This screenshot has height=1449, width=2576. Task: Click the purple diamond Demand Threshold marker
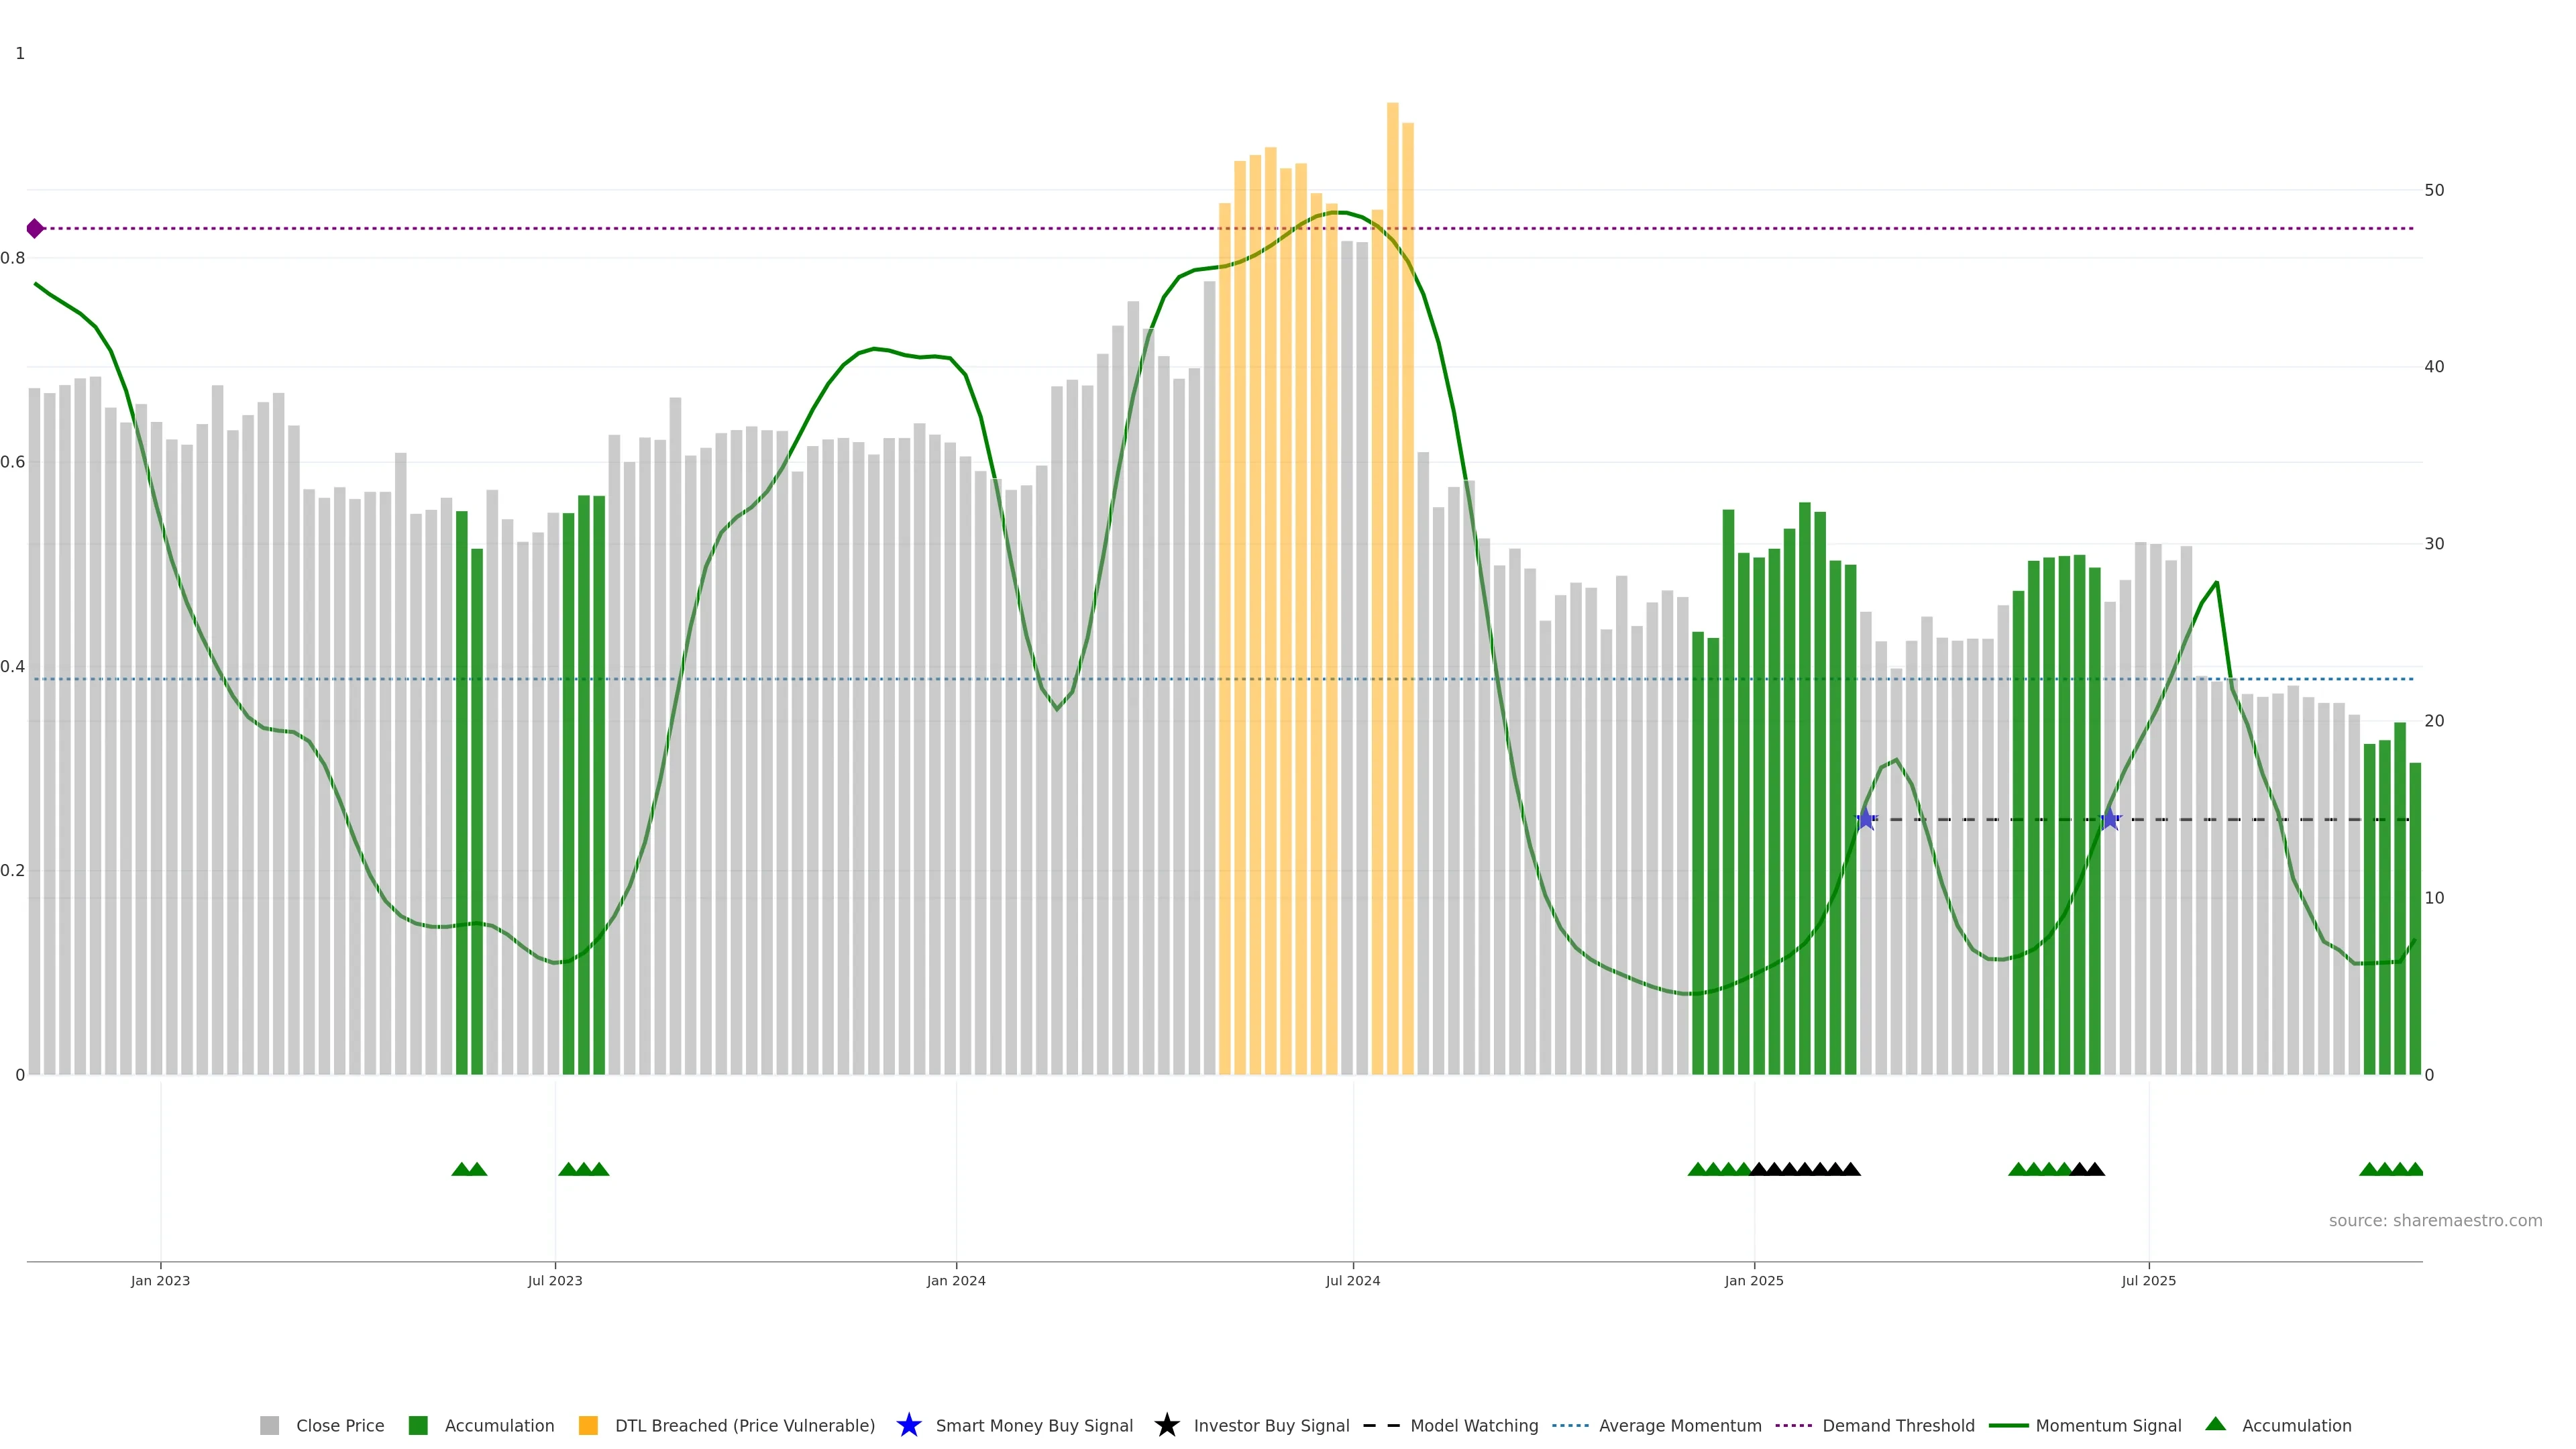pyautogui.click(x=35, y=229)
